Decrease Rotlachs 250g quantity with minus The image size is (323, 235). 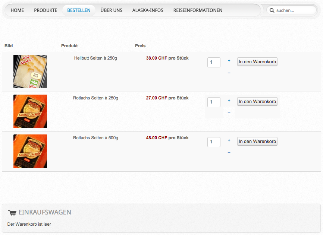coord(229,112)
